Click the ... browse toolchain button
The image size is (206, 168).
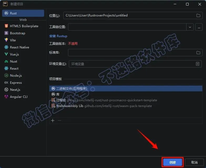click(x=199, y=27)
